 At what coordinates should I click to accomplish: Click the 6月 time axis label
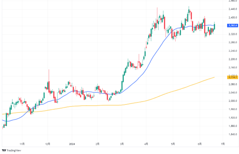click(x=199, y=144)
